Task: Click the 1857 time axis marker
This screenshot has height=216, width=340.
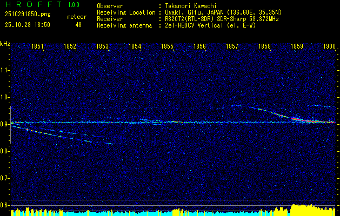Action: coord(232,46)
